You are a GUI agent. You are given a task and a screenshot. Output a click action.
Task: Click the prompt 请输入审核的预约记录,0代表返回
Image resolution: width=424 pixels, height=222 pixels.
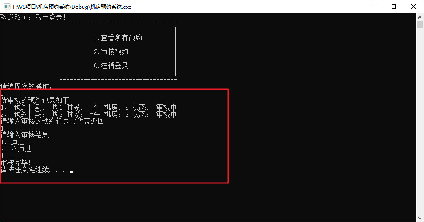pos(52,121)
